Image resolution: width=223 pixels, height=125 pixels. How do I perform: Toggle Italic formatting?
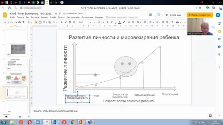(111, 22)
